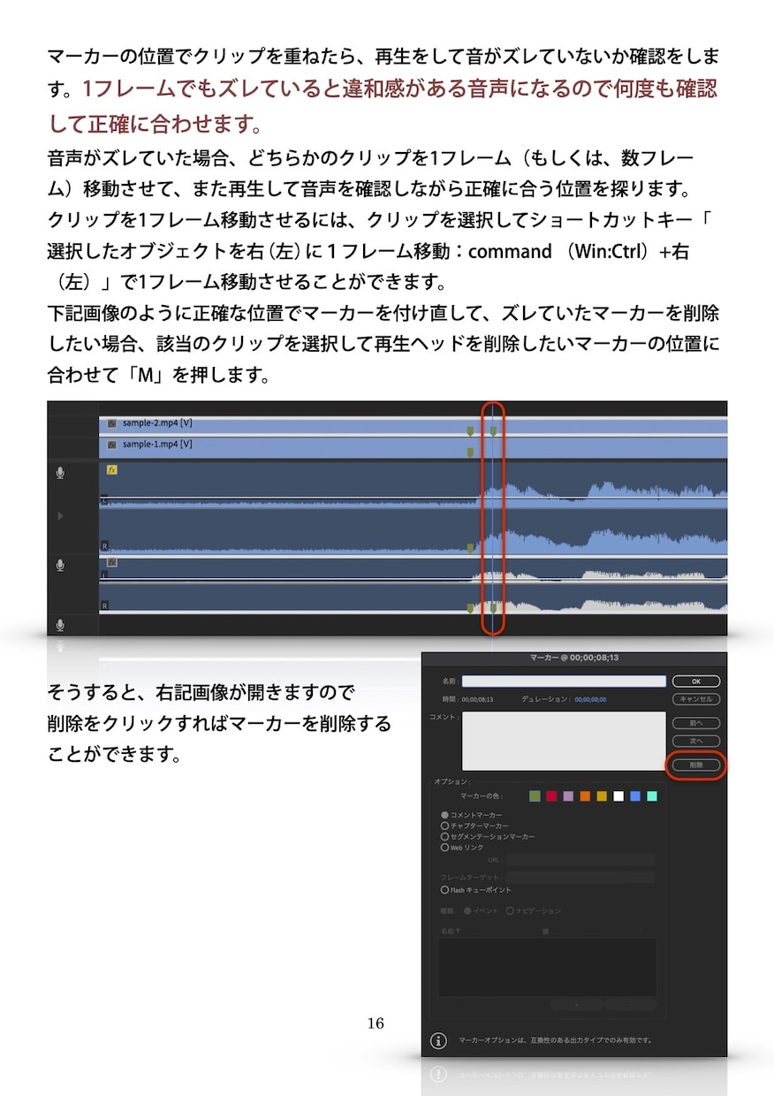Click the 名前 text field in marker dialog
774x1096 pixels.
click(564, 681)
